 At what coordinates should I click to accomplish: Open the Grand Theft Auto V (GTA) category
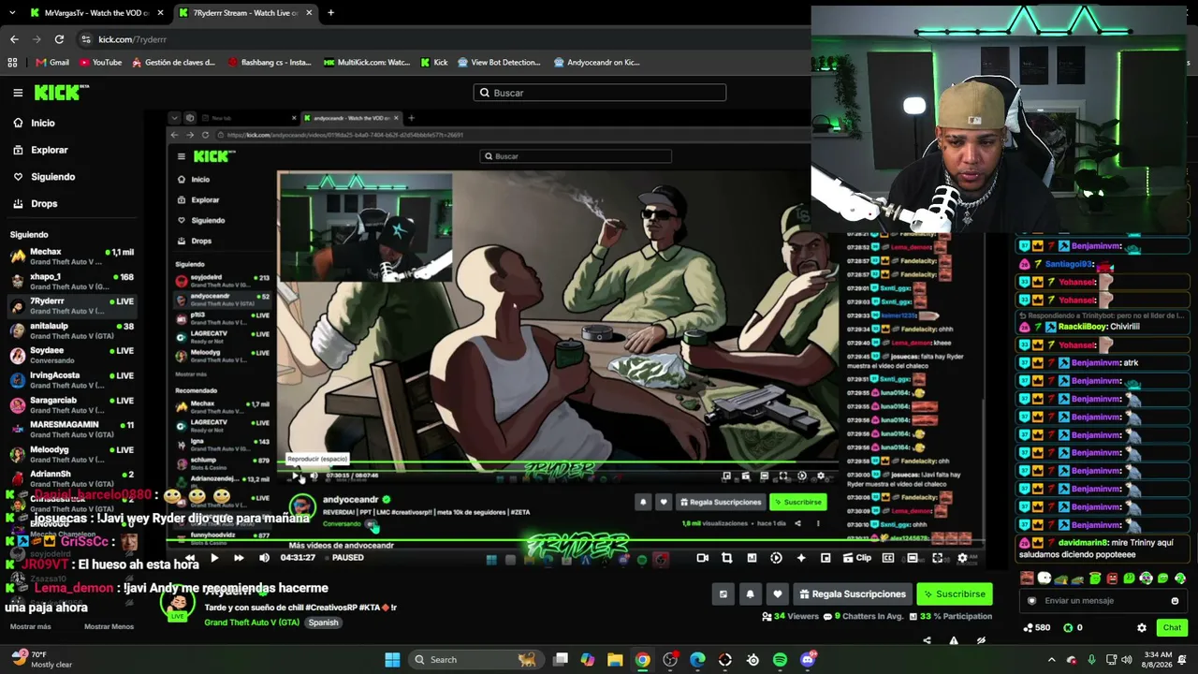[252, 623]
